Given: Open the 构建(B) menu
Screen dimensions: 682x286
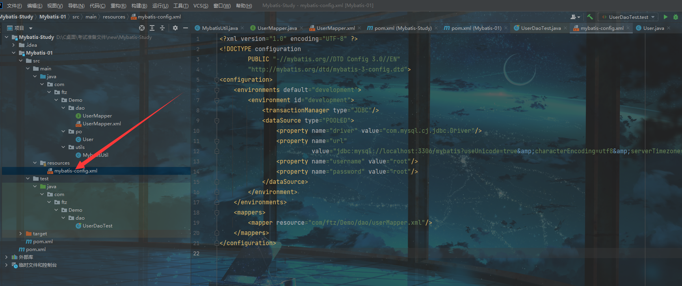Looking at the screenshot, I should click(139, 5).
